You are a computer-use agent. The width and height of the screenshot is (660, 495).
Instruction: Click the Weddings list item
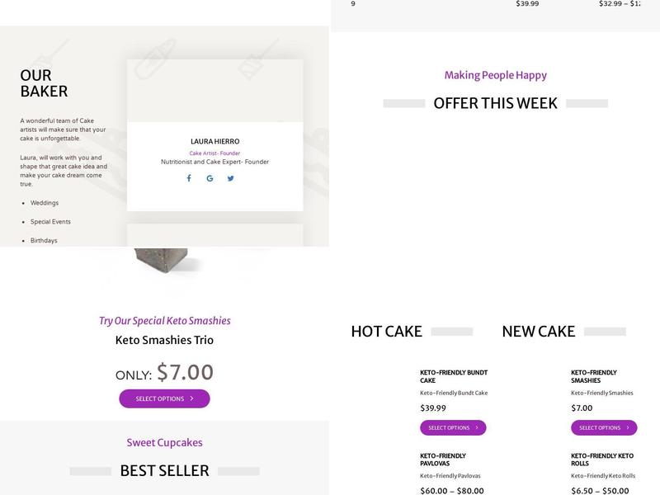pos(45,203)
